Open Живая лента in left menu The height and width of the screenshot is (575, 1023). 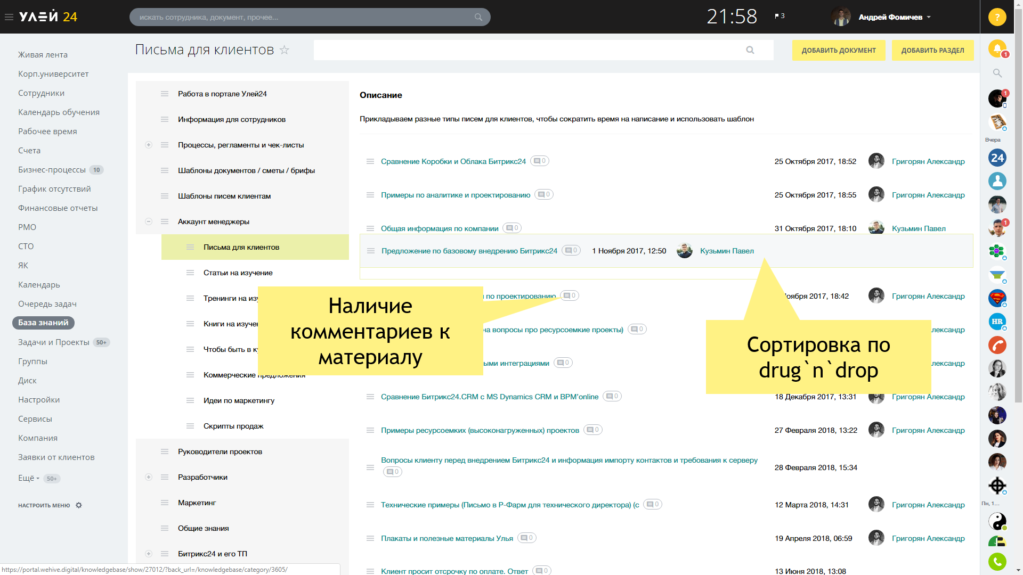tap(43, 55)
